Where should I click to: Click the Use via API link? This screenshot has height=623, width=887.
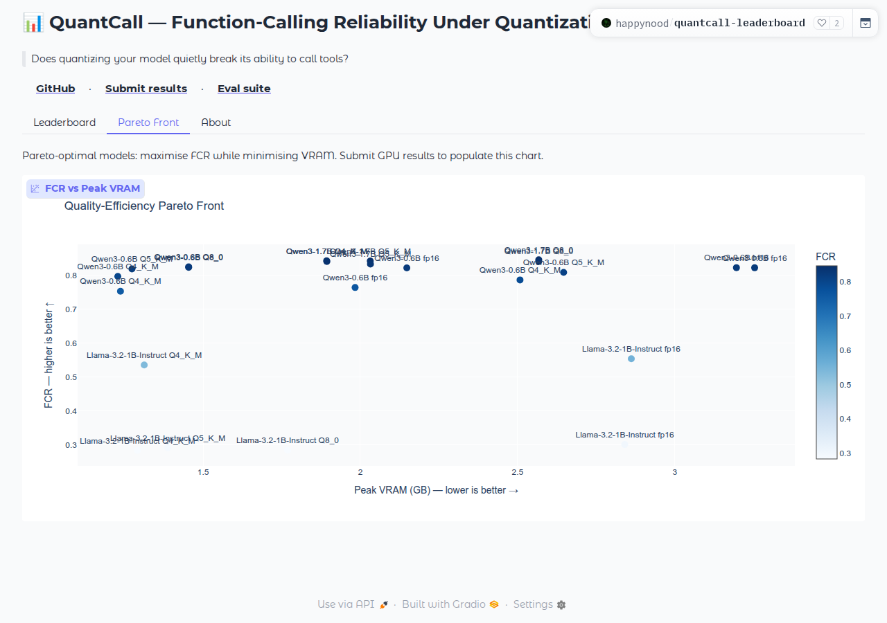tap(353, 604)
